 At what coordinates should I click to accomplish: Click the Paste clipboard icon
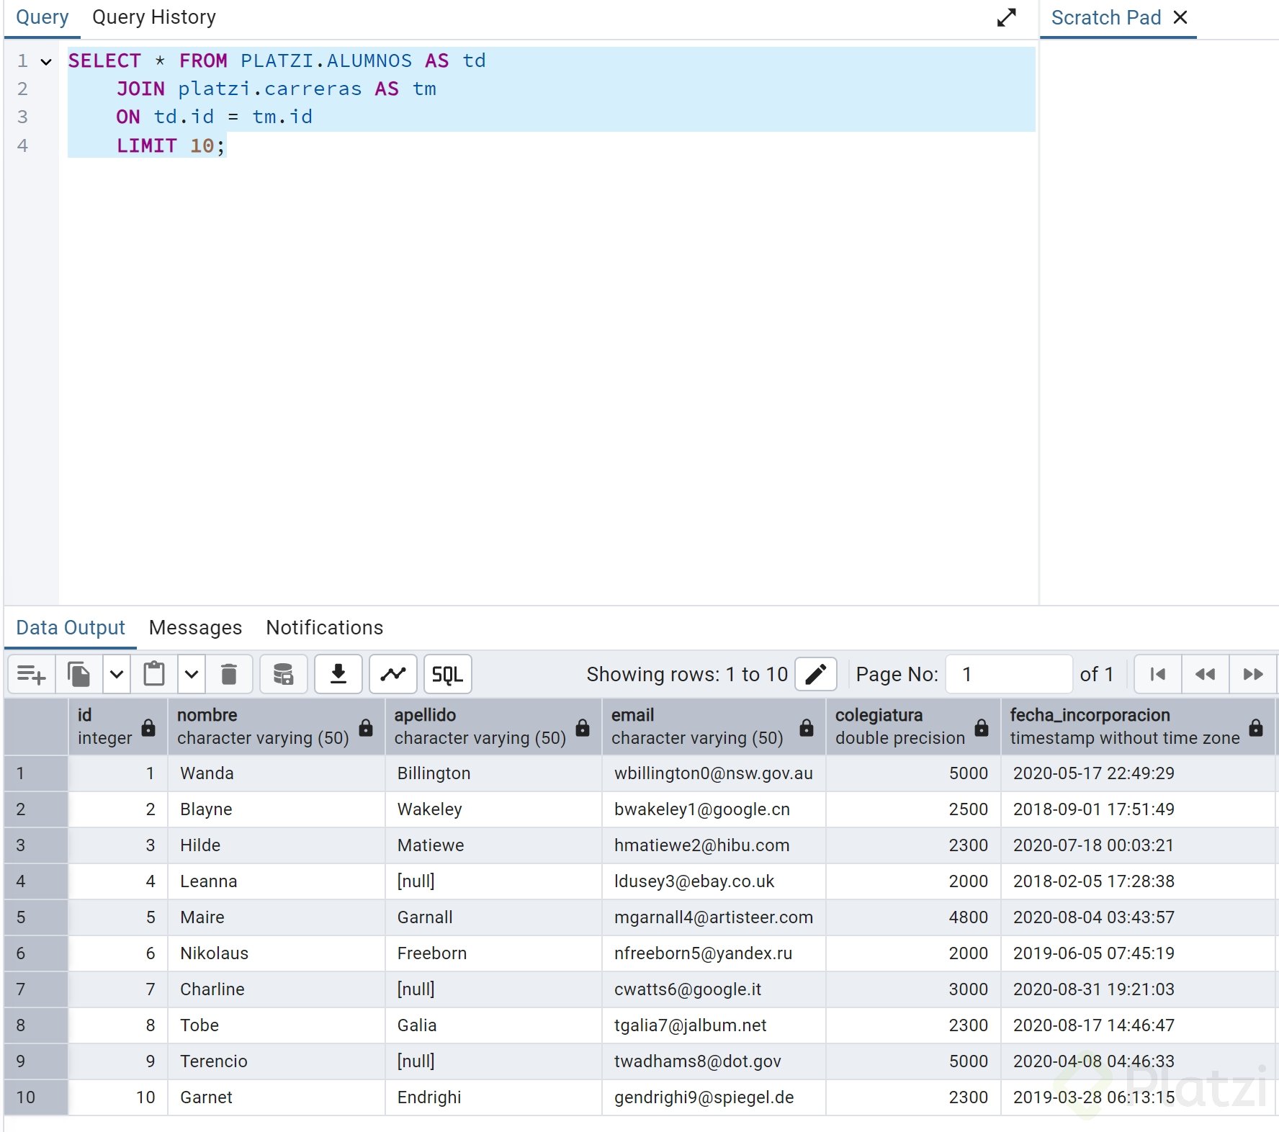(x=154, y=675)
